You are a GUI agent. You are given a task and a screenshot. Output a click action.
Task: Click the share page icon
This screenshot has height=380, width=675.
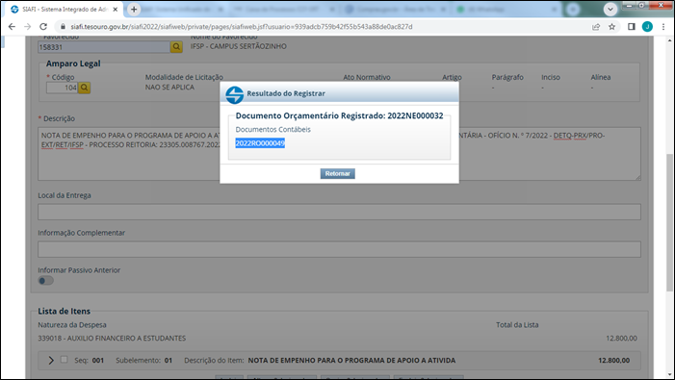(596, 27)
